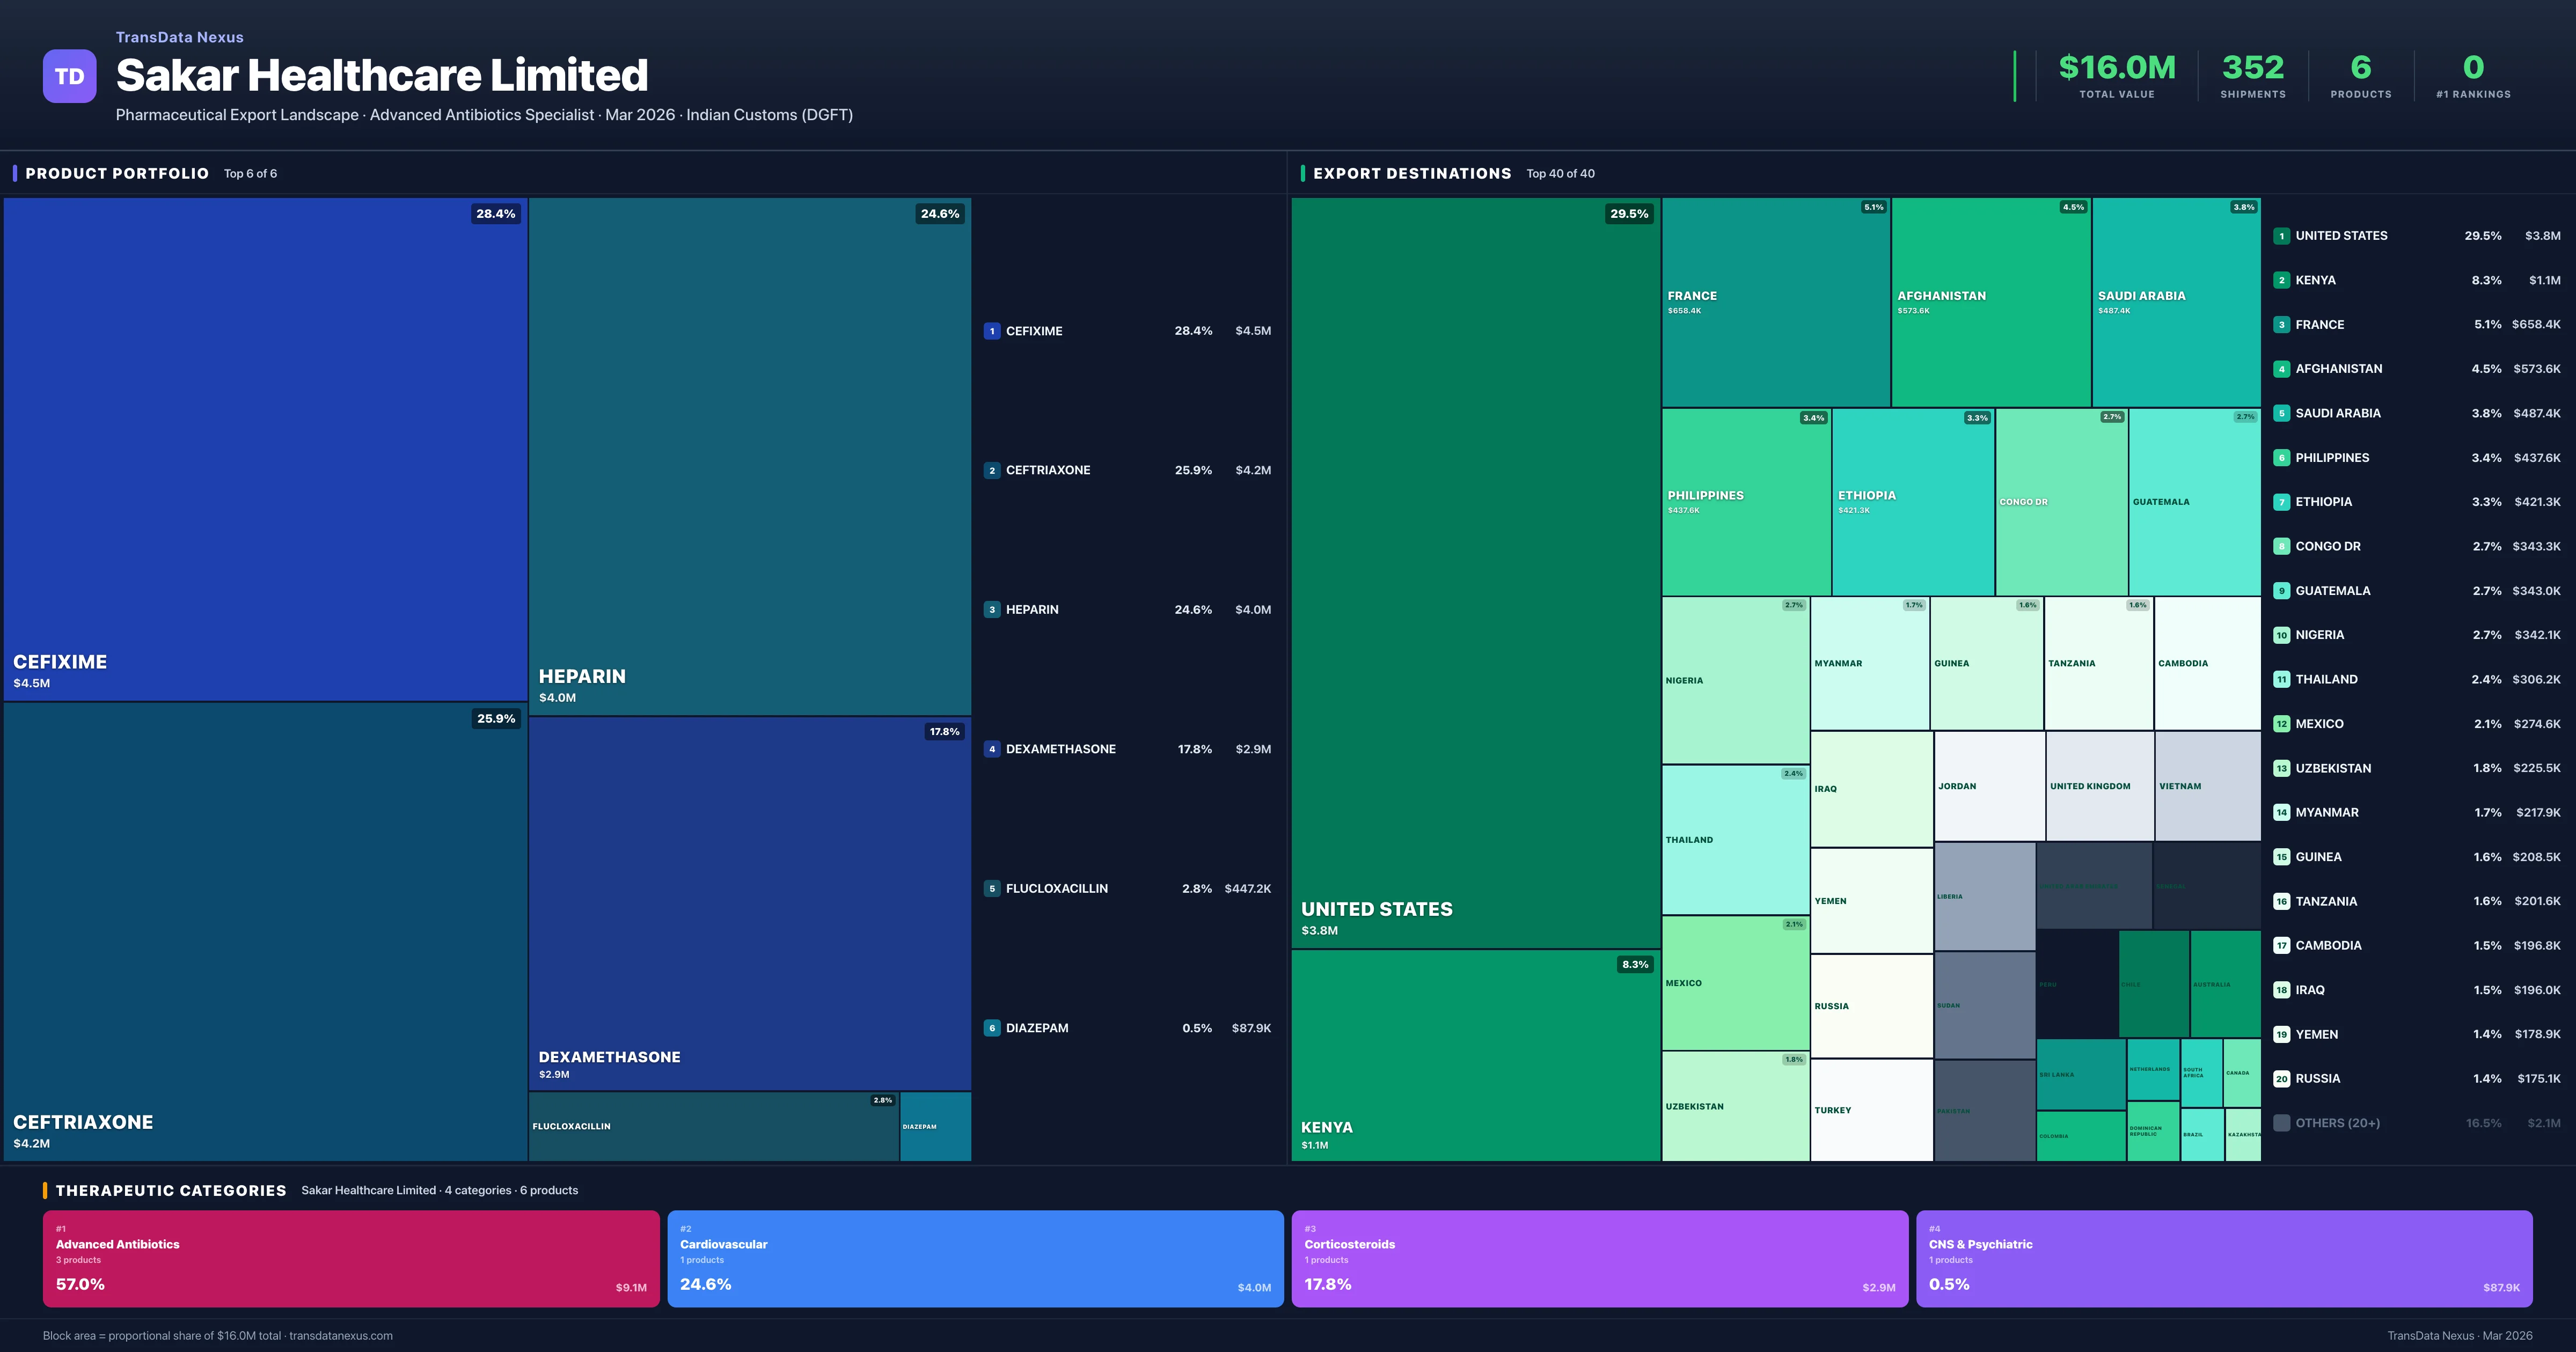Click the 28.4% badge on CEFIXIME block

(495, 214)
